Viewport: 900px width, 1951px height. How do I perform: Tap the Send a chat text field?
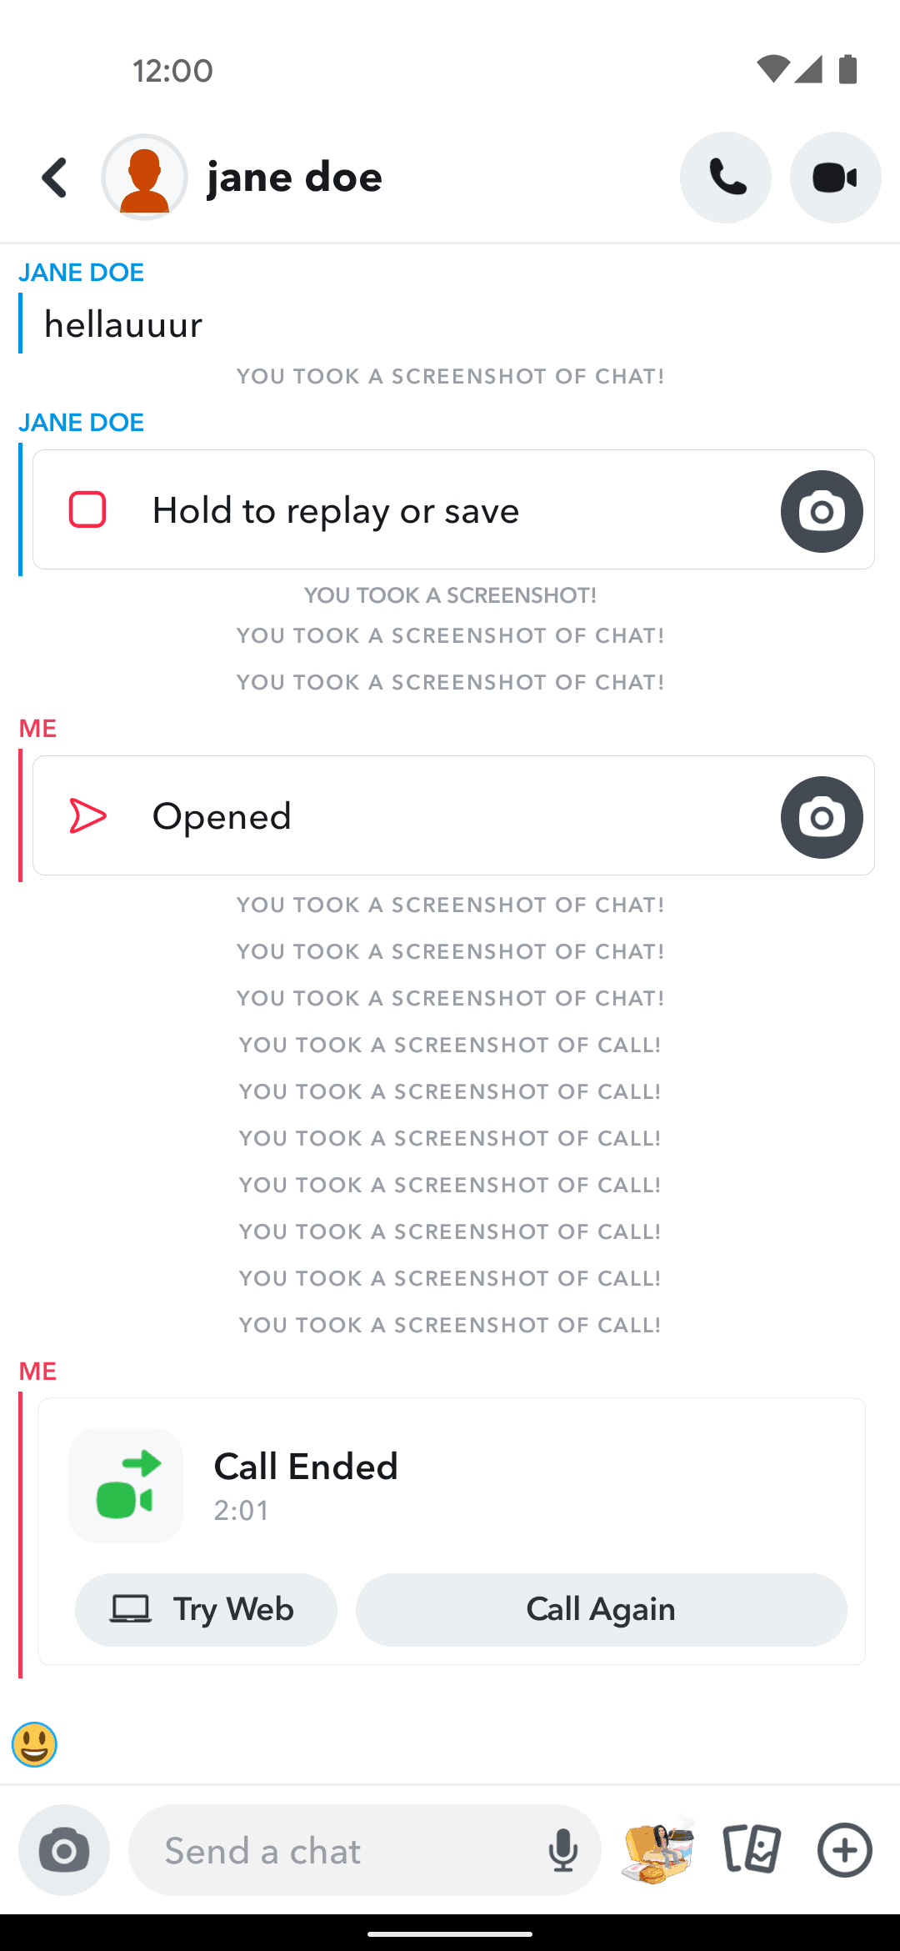pyautogui.click(x=342, y=1851)
